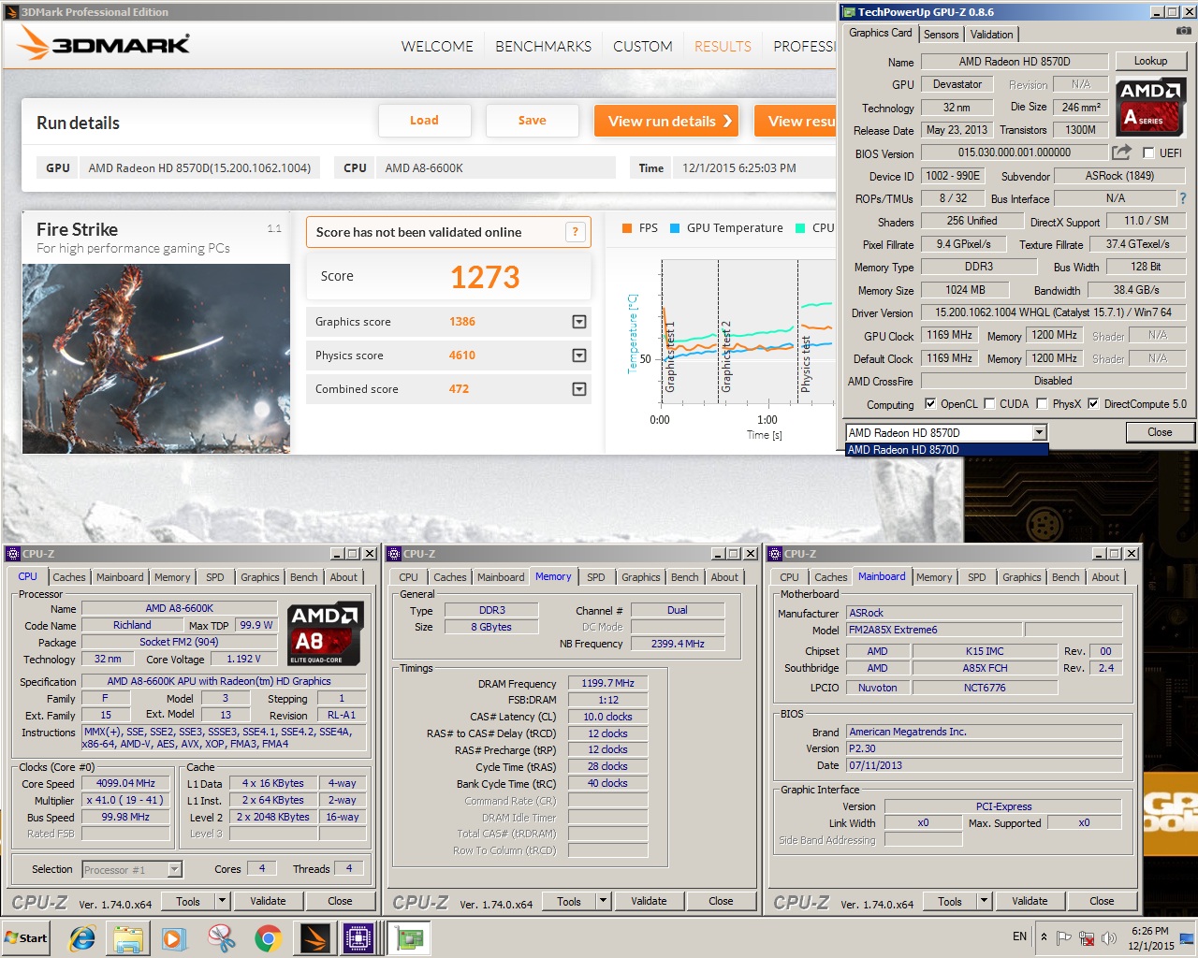The height and width of the screenshot is (958, 1198).
Task: Go to the WELCOME tab in 3DMark
Action: click(437, 46)
